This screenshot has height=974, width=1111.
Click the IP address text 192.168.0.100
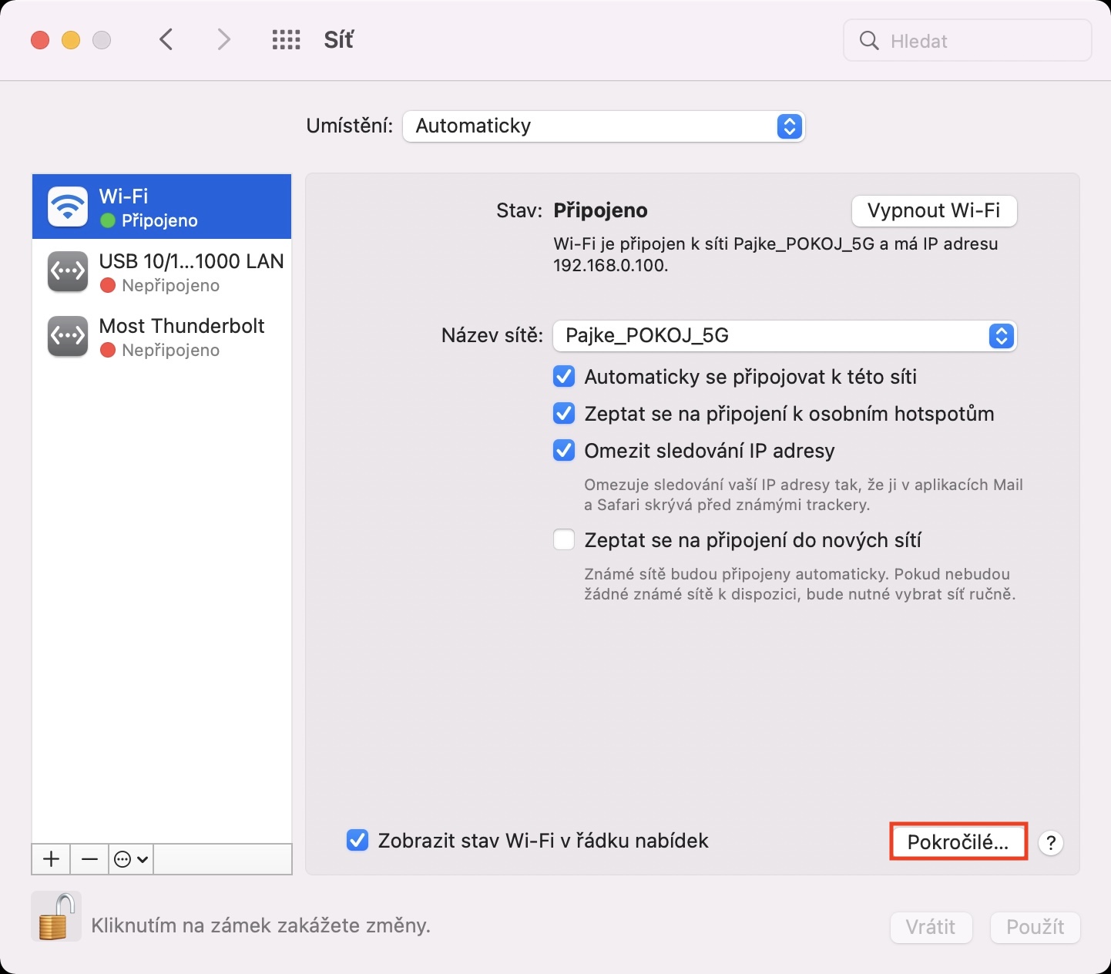pos(611,266)
